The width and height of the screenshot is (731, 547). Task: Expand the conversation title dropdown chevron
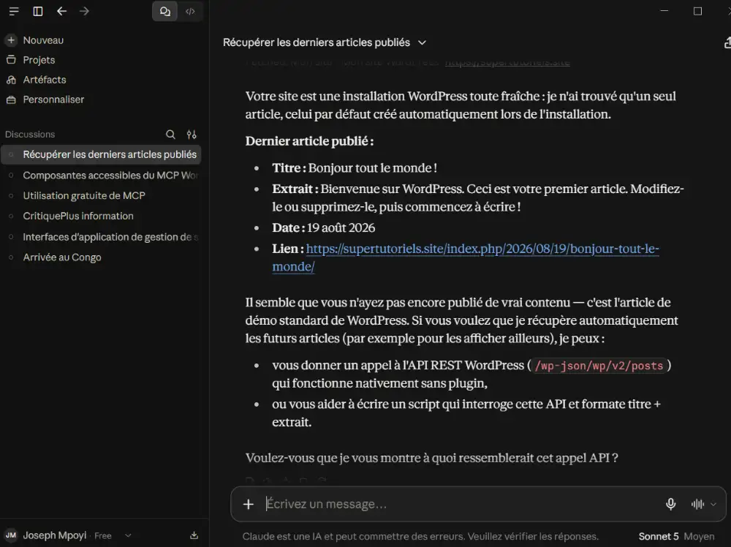(x=422, y=42)
